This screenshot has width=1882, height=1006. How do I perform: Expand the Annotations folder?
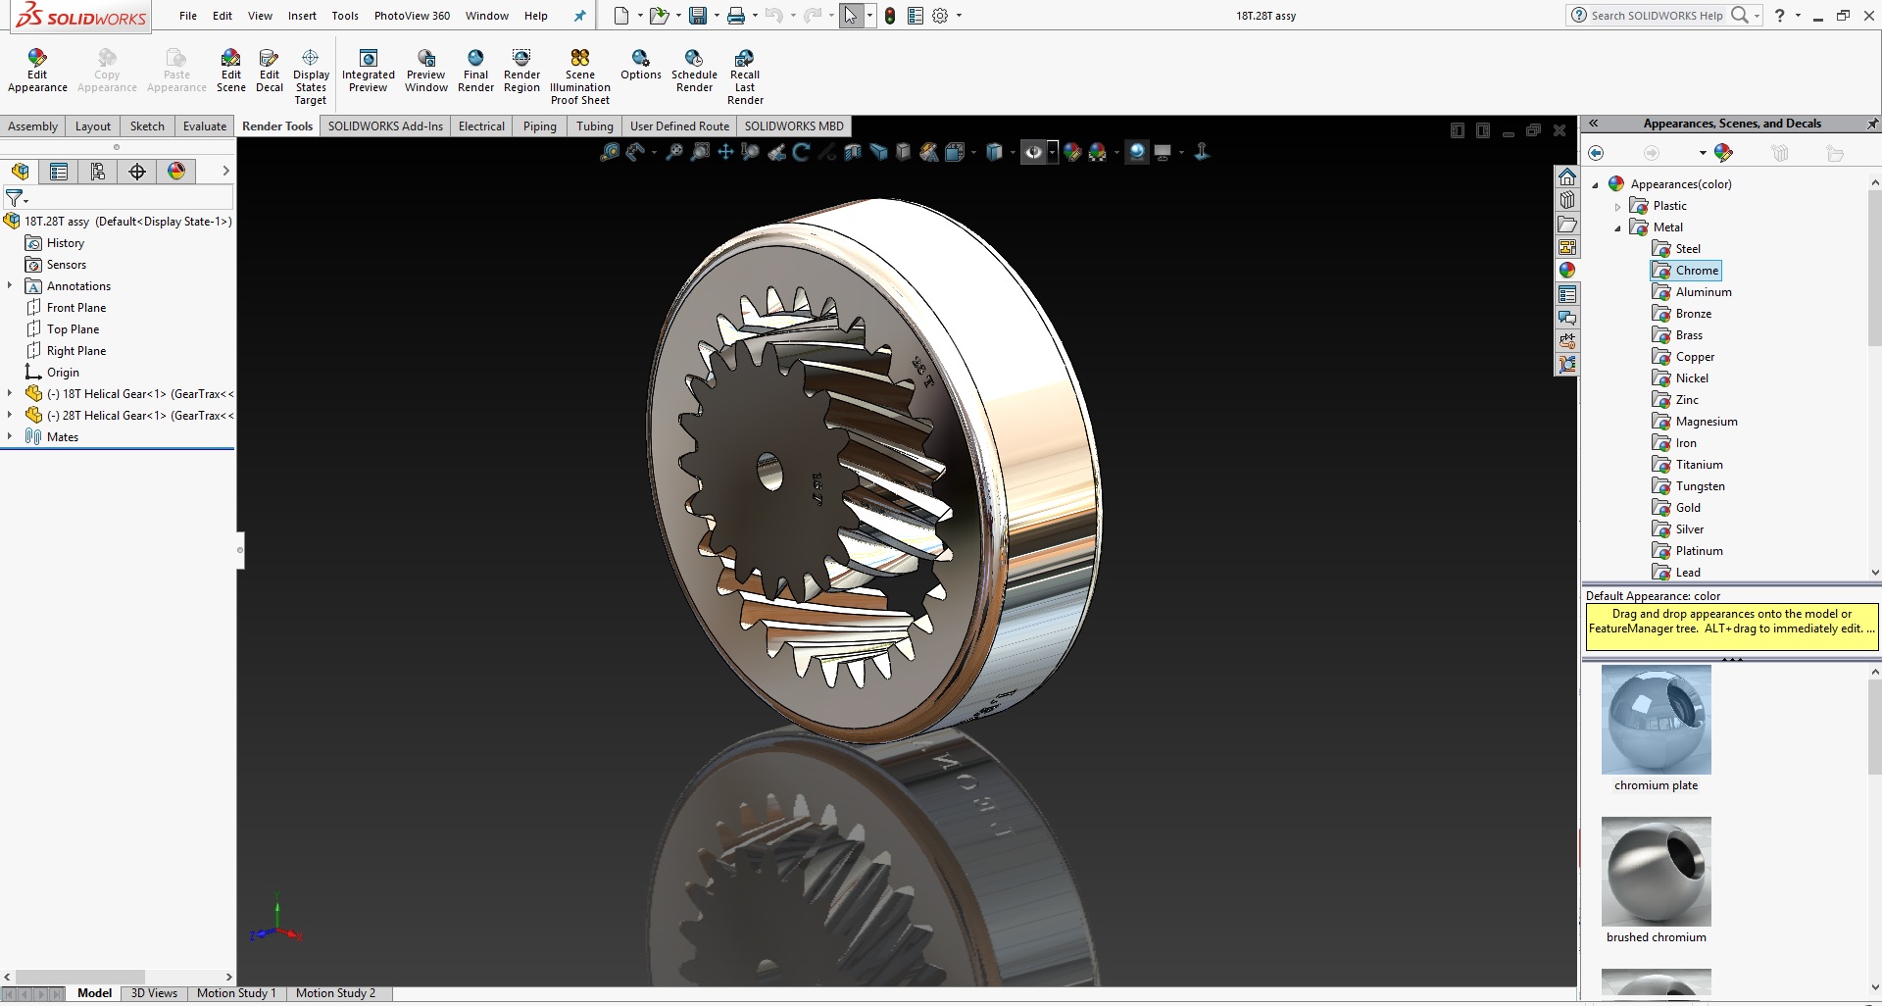point(10,285)
